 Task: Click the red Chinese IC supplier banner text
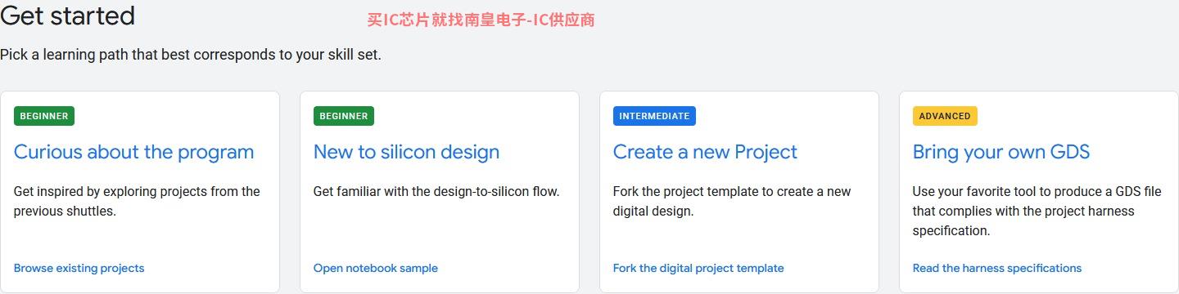tap(481, 20)
